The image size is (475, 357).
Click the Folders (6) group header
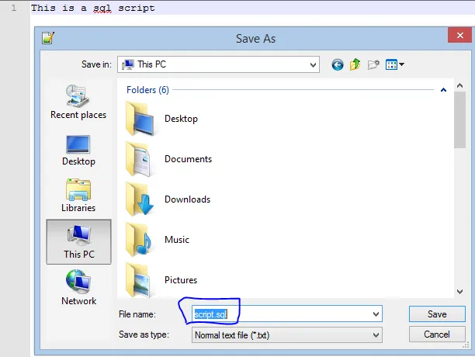pyautogui.click(x=147, y=90)
